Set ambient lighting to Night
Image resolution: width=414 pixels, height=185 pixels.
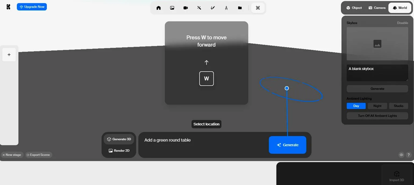tap(377, 106)
